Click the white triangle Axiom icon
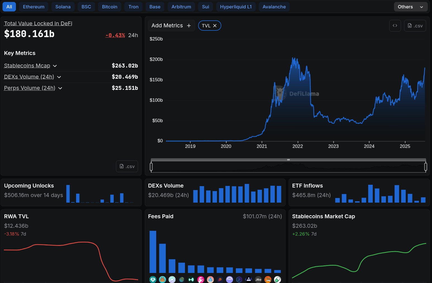The image size is (432, 283). [249, 279]
